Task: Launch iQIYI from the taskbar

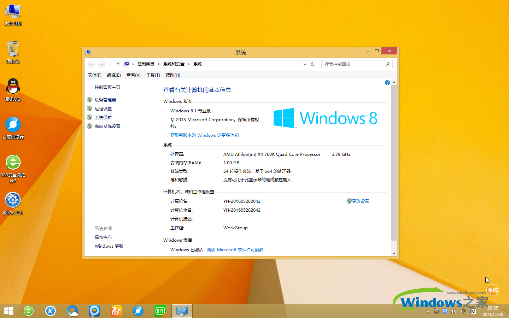Action: click(160, 311)
